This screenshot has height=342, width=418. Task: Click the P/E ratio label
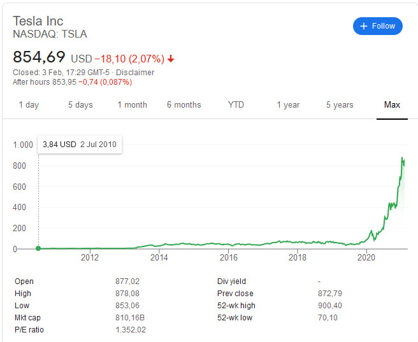pyautogui.click(x=30, y=329)
